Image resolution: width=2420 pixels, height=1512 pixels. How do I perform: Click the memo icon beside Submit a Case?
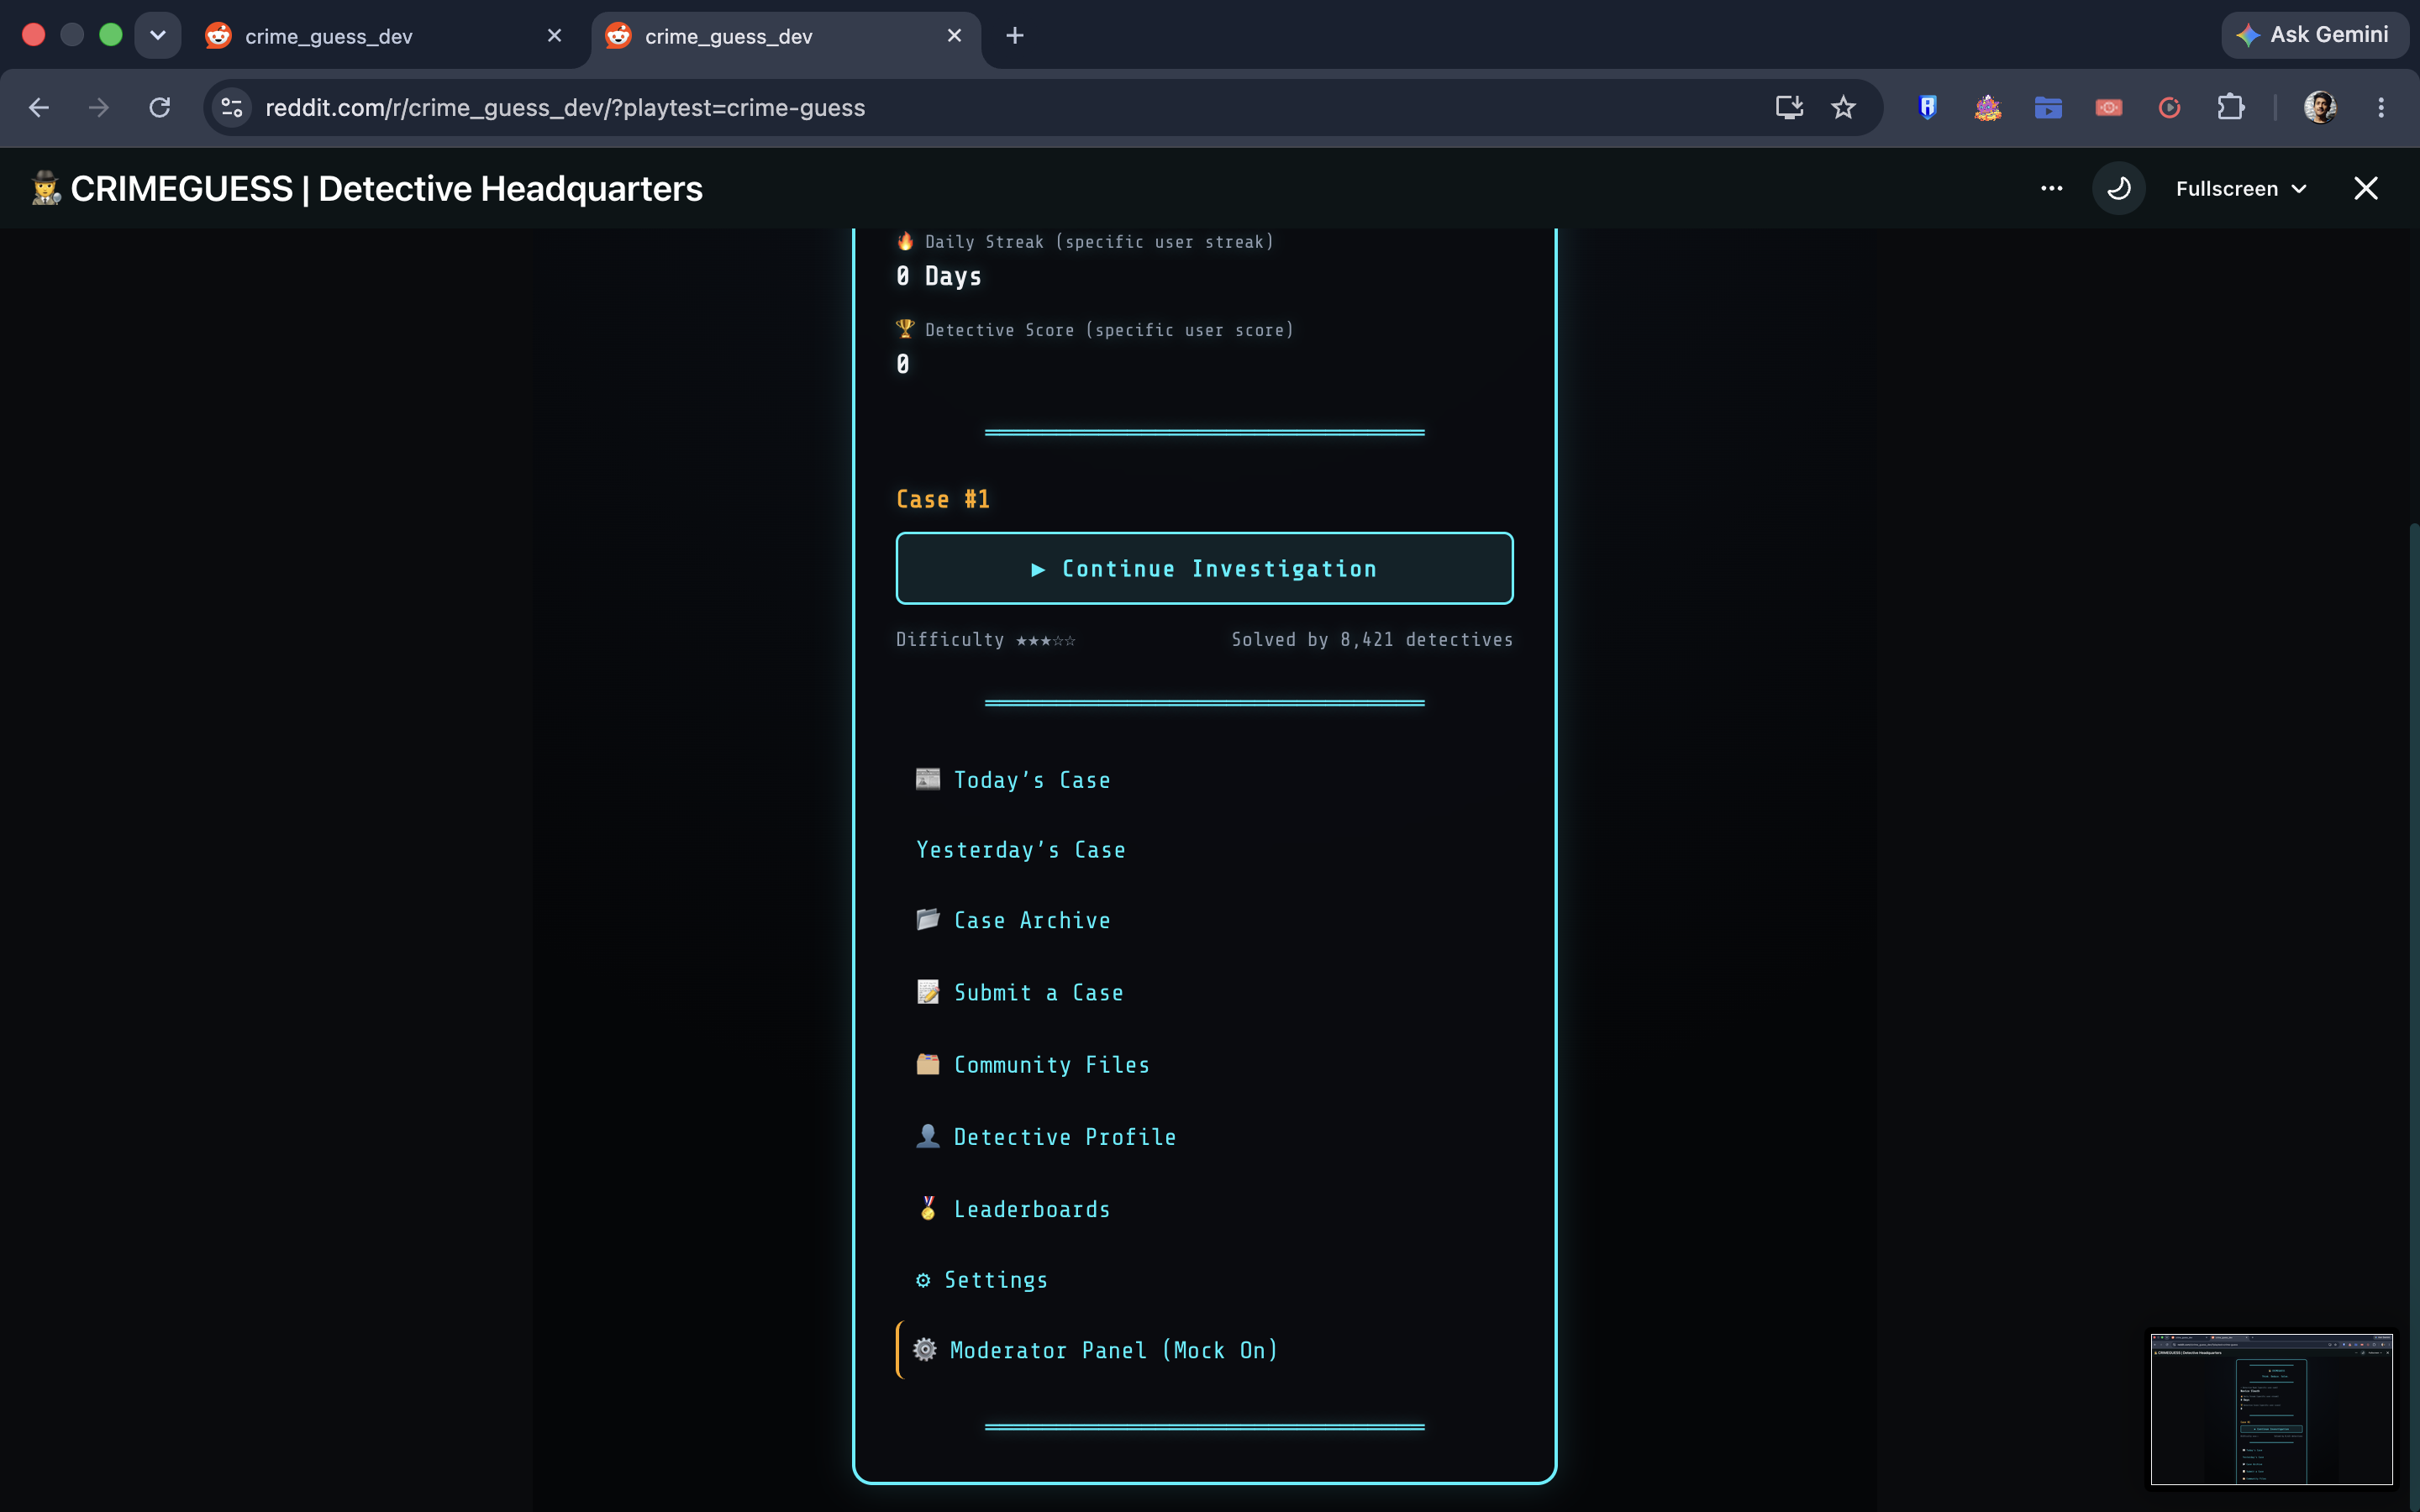tap(928, 991)
